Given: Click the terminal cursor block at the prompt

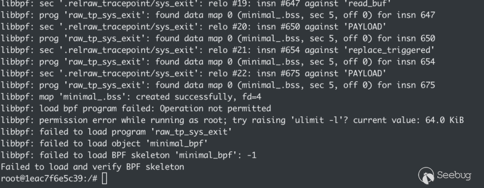Looking at the screenshot, I should (x=104, y=178).
